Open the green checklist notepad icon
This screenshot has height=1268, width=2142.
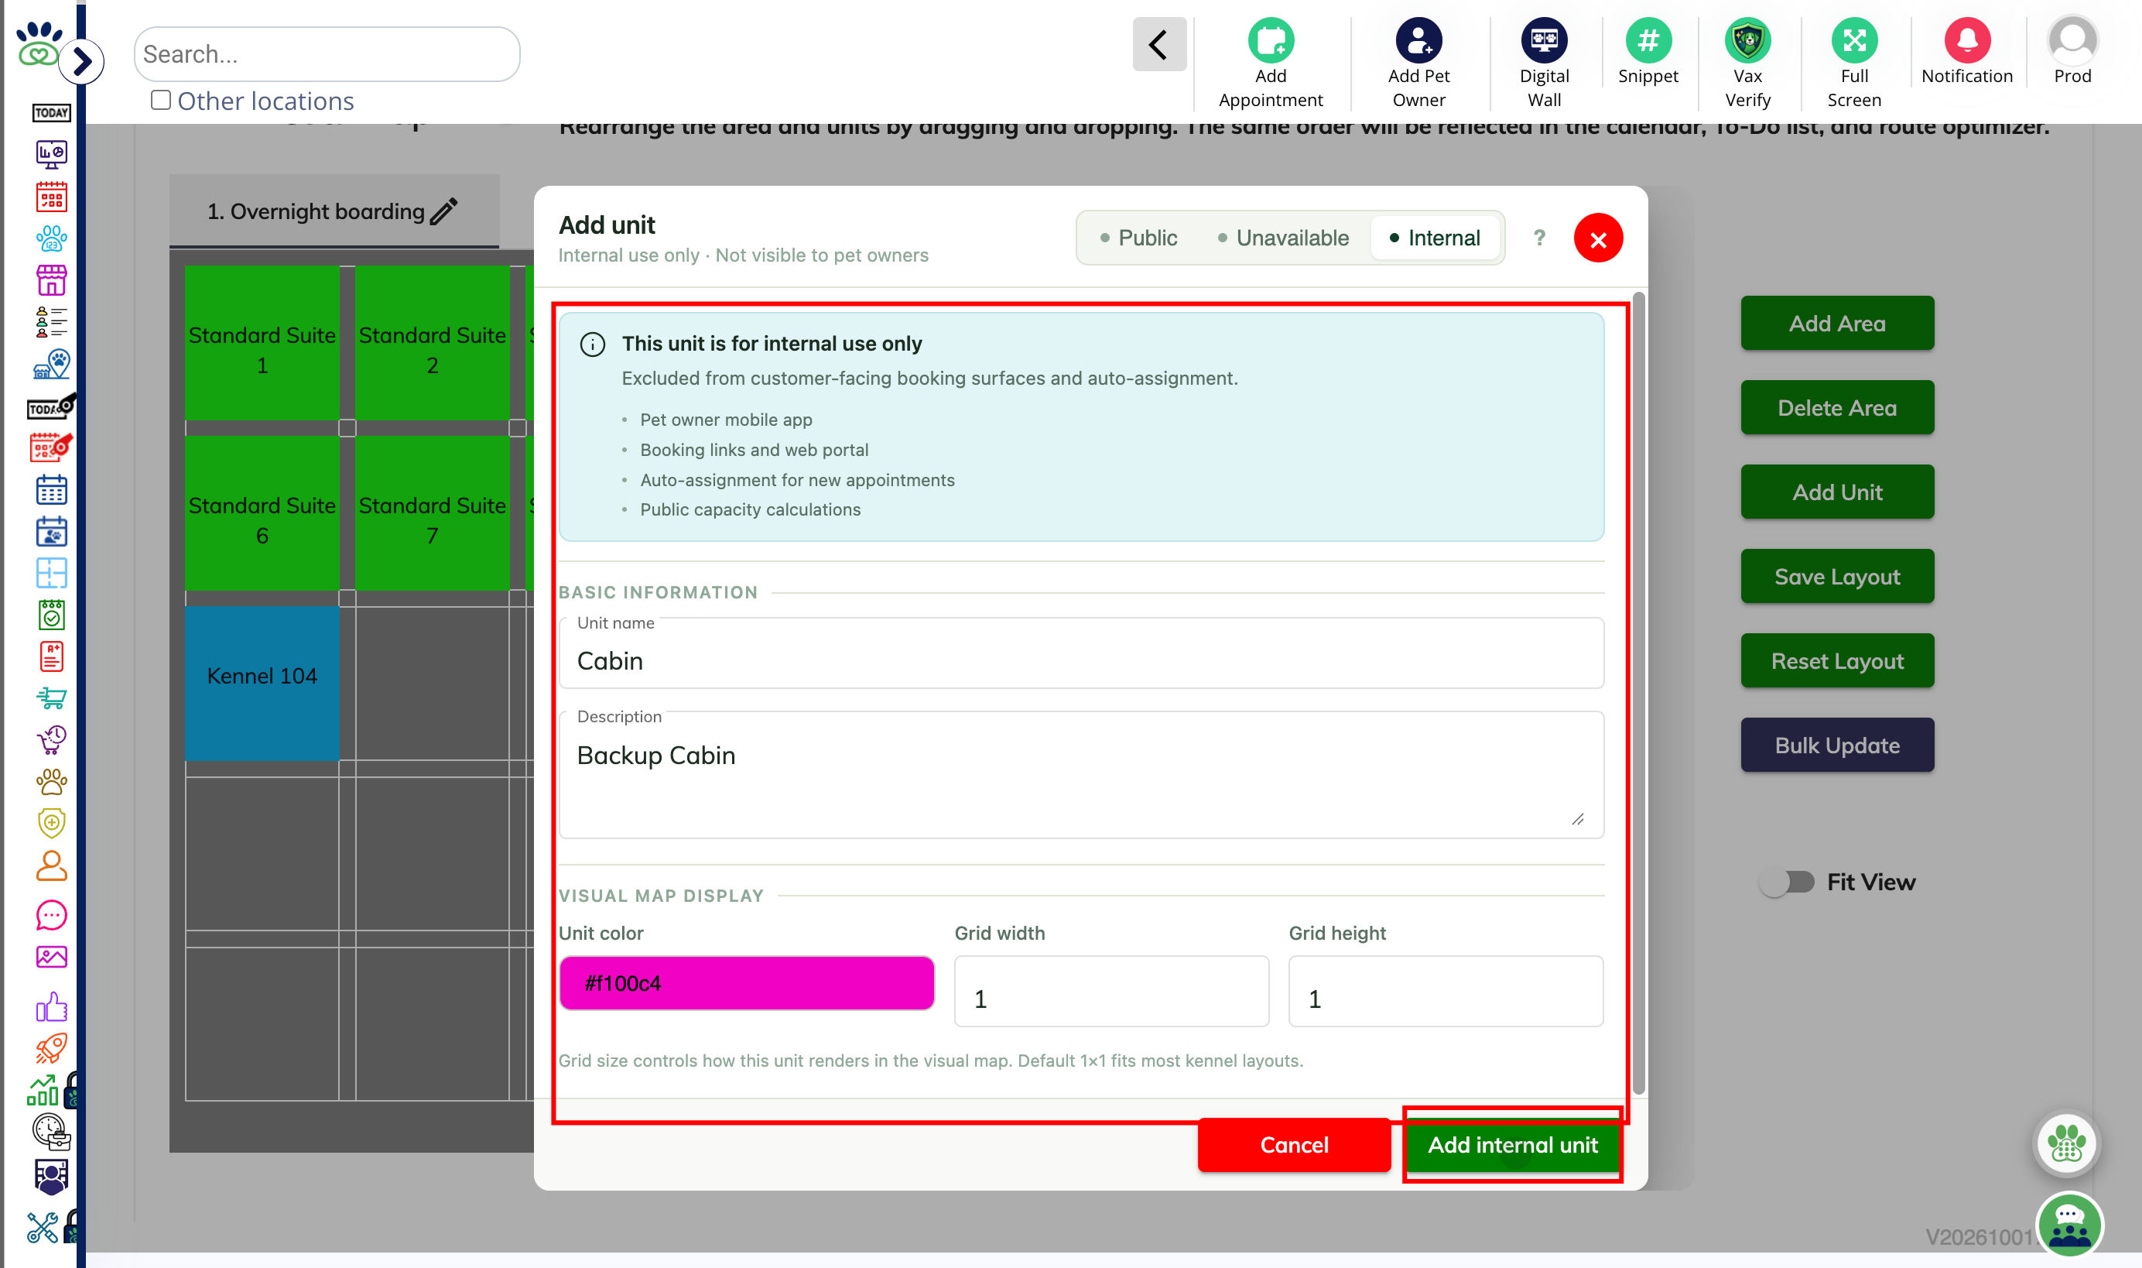pos(51,615)
